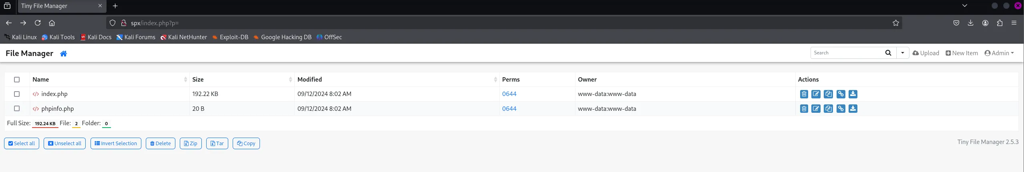The height and width of the screenshot is (172, 1024).
Task: Open the Kali NetHunter bookmark
Action: tap(184, 37)
